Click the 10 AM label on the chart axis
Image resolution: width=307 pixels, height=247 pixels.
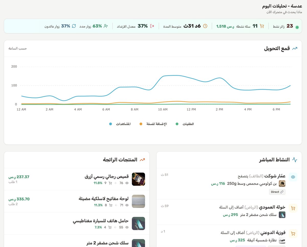click(x=163, y=109)
